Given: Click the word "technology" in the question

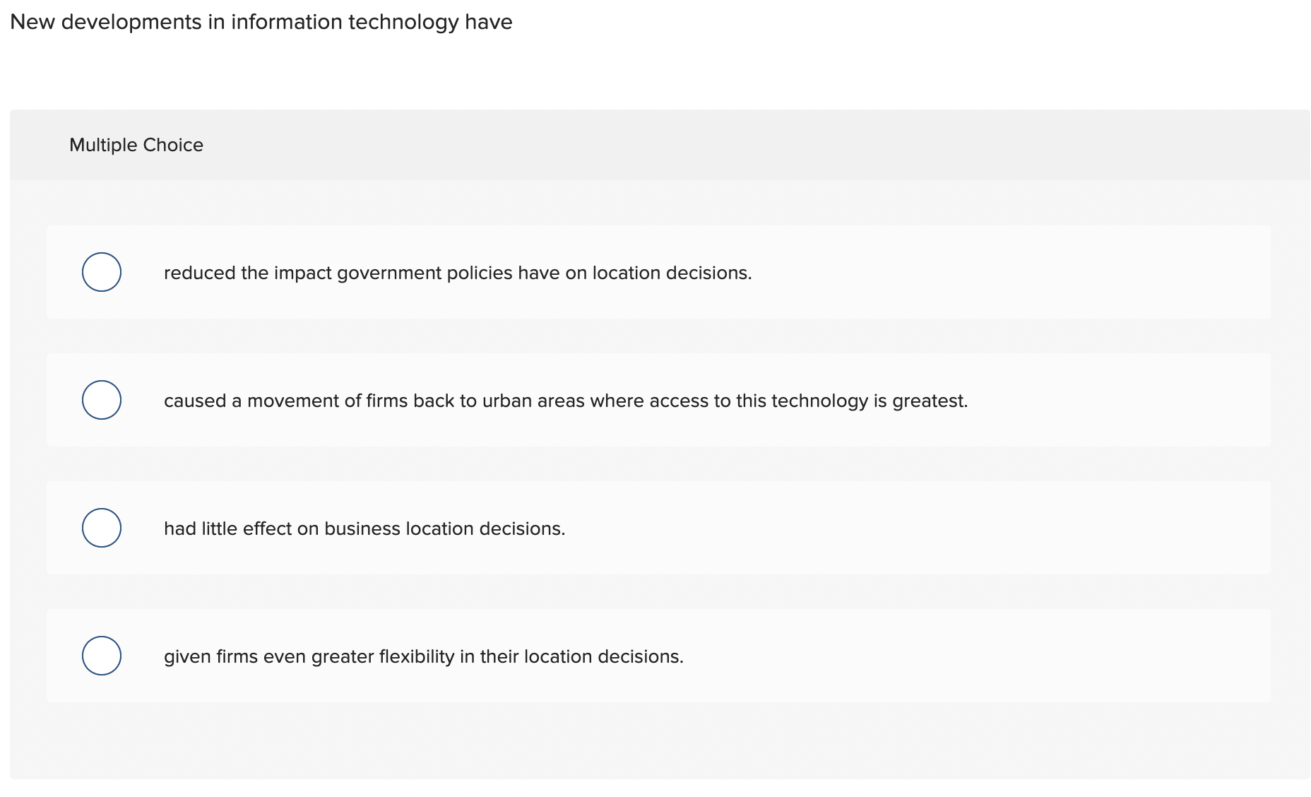Looking at the screenshot, I should (399, 22).
